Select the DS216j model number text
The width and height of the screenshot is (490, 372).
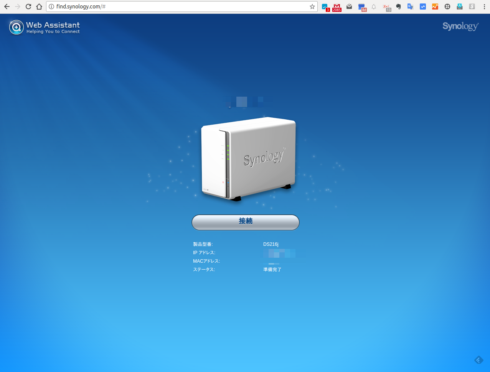click(x=271, y=244)
